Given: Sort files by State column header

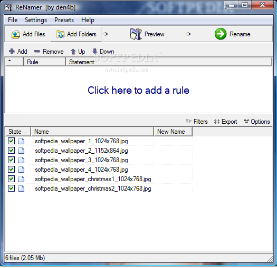Looking at the screenshot, I should tap(18, 132).
